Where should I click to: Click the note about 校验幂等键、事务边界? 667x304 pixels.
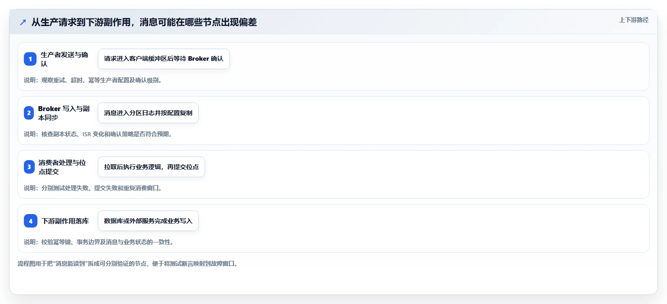[99, 242]
